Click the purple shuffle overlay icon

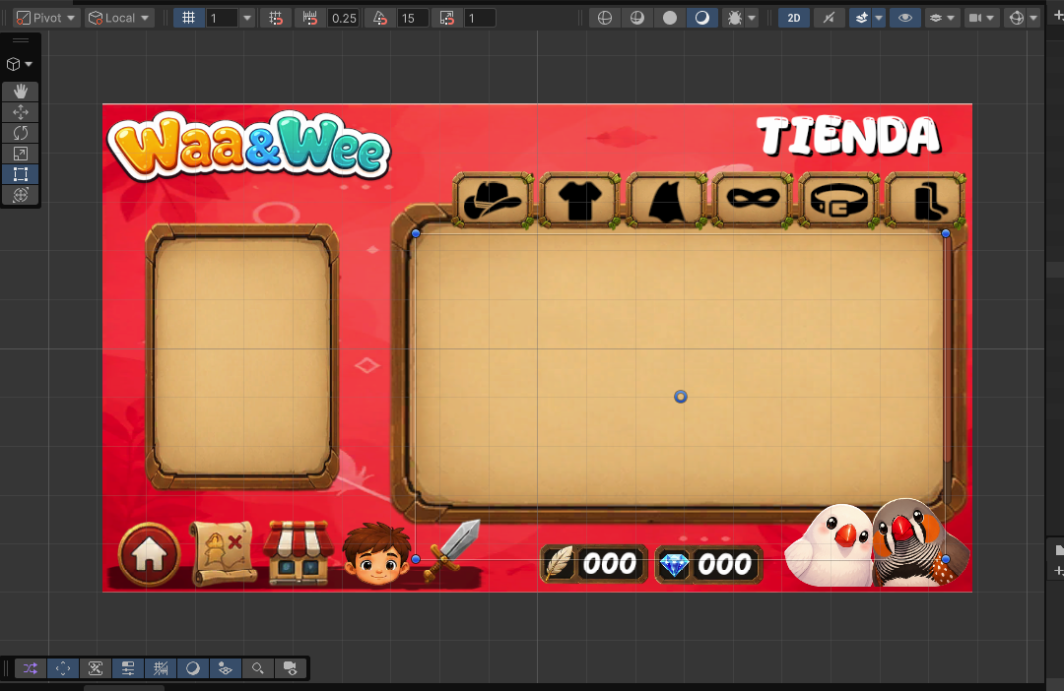(x=31, y=668)
